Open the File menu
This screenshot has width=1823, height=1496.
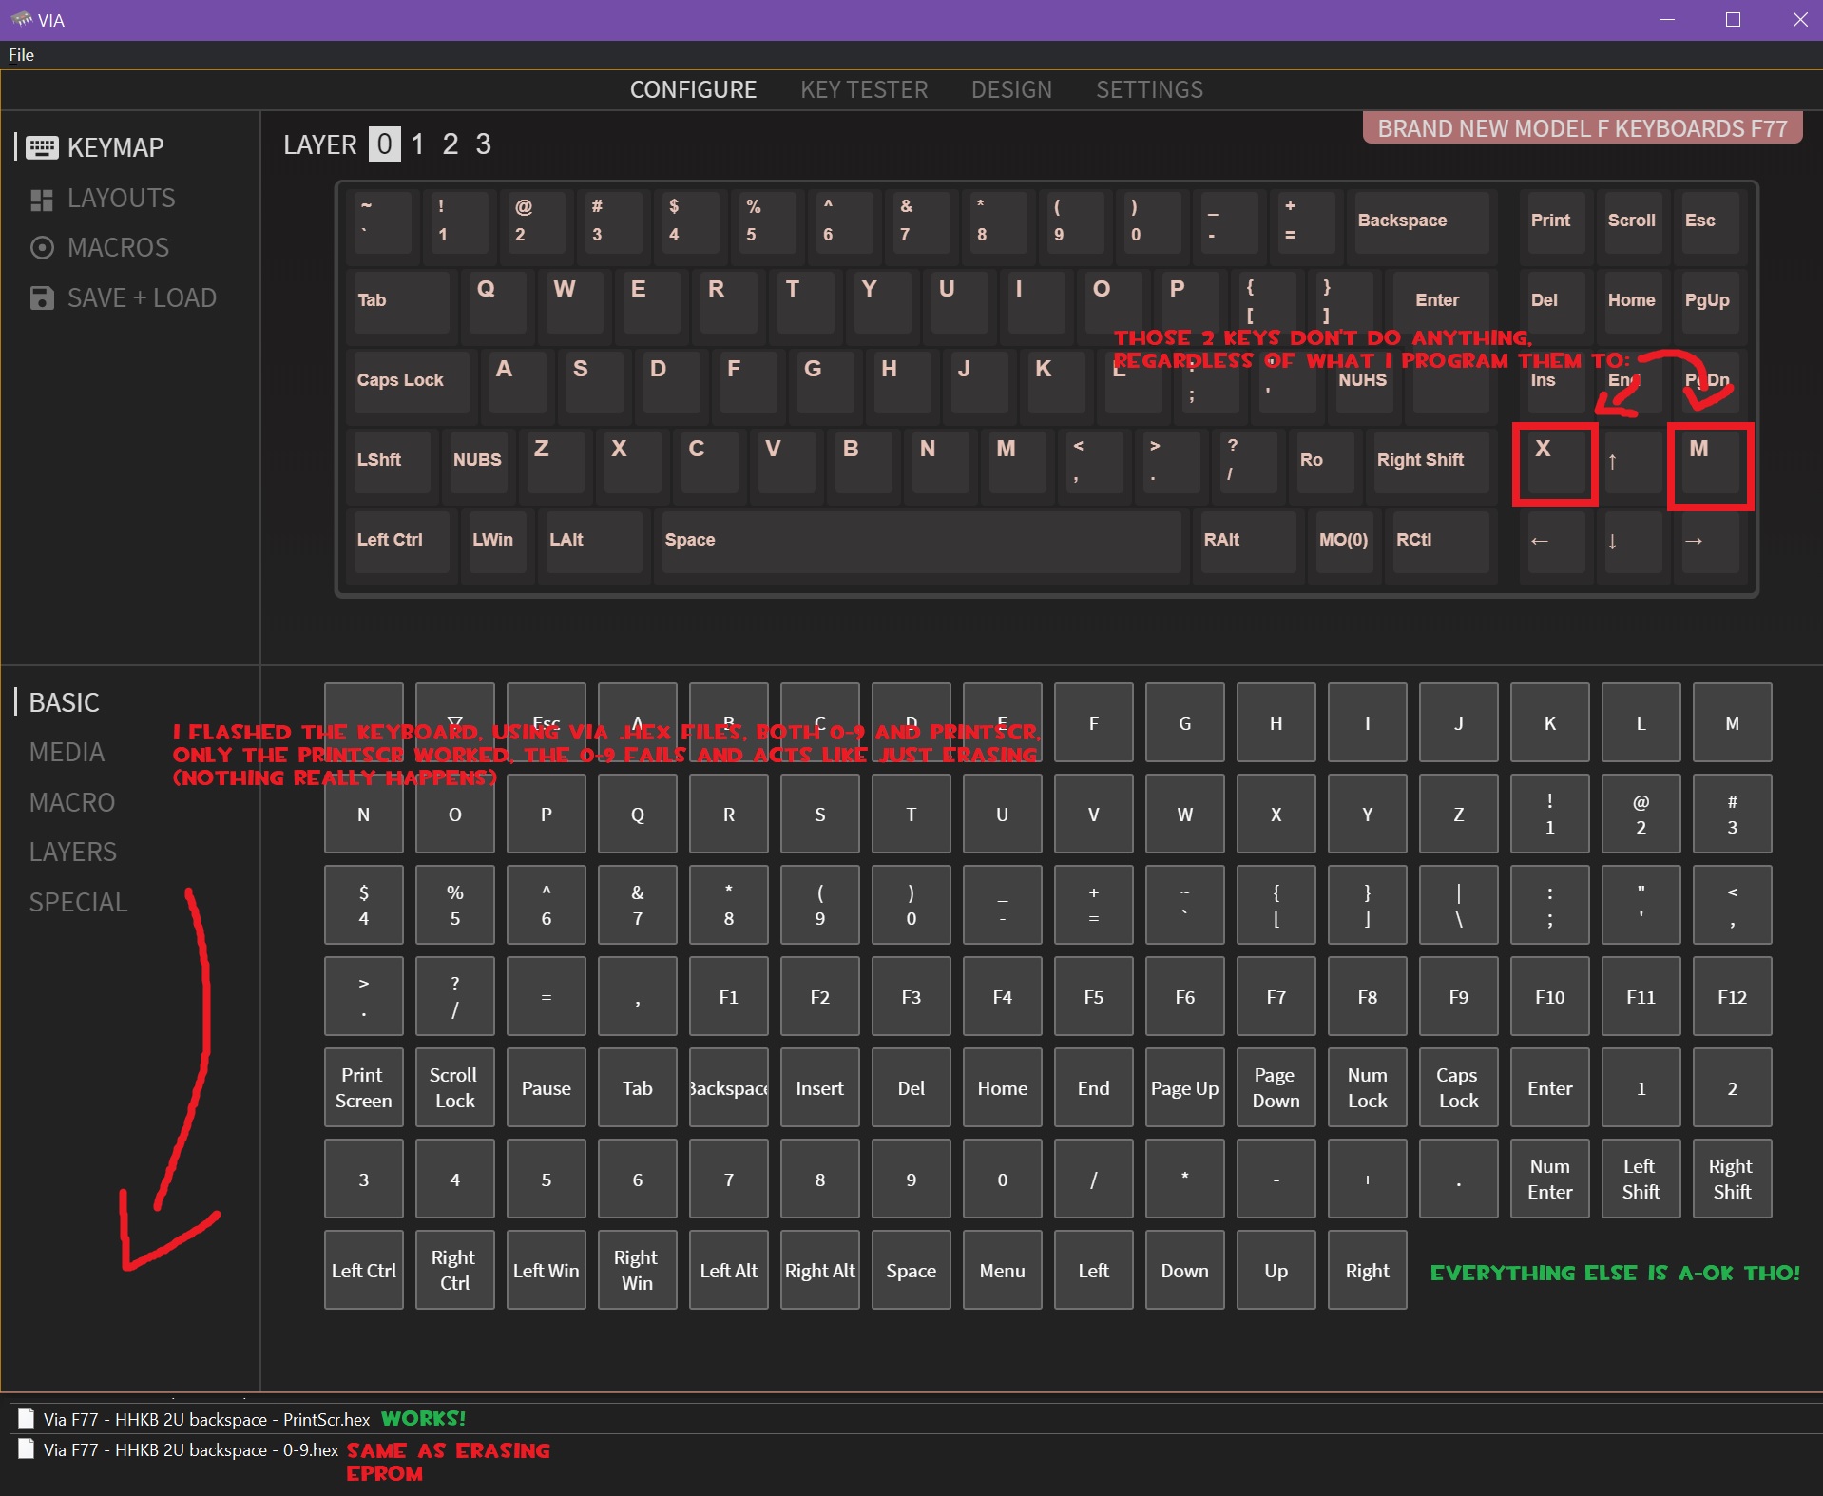point(21,55)
